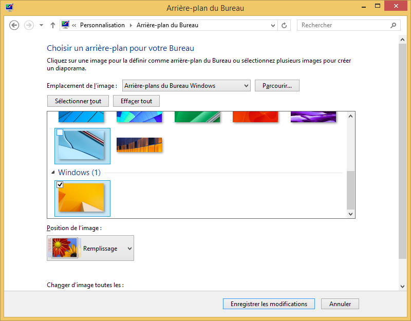The image size is (411, 321).
Task: Maximize the Arrière-plan du Bureau window
Action: (x=378, y=6)
